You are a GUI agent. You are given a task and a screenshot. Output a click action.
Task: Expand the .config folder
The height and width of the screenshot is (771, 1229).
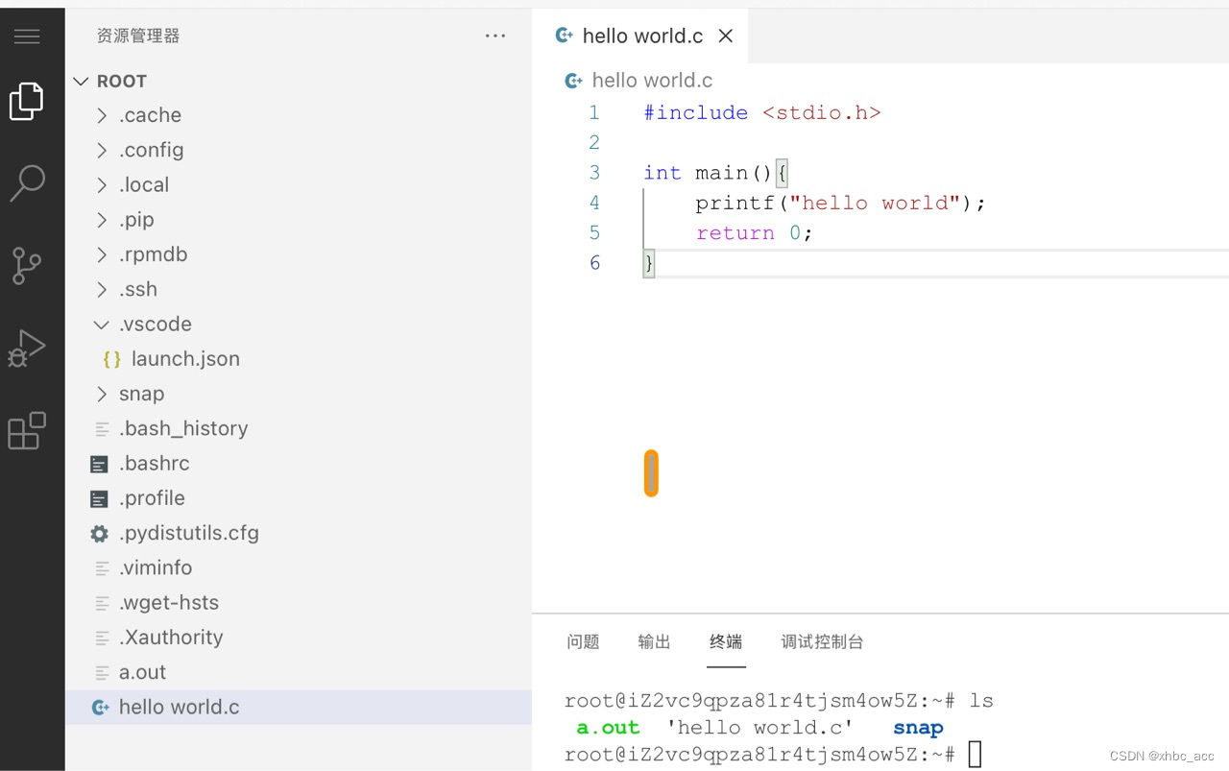(102, 150)
